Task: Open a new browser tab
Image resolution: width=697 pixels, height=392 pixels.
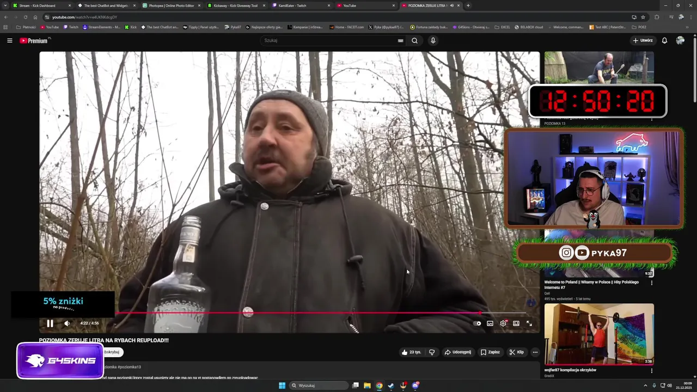Action: pyautogui.click(x=468, y=5)
